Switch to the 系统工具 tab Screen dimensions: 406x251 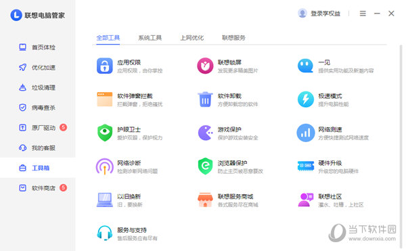150,38
